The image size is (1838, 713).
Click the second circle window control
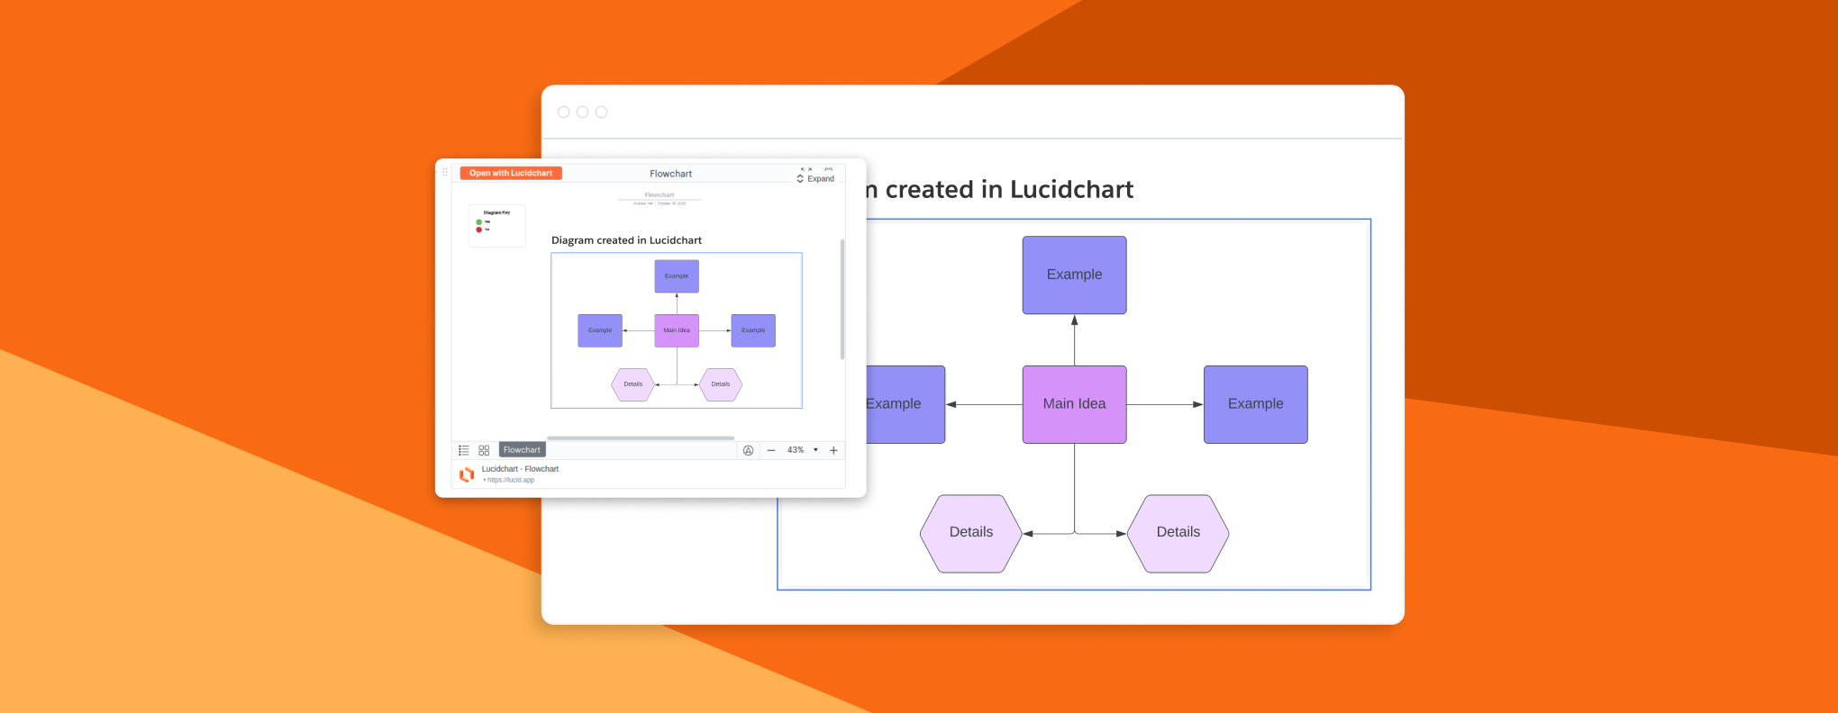(x=583, y=112)
